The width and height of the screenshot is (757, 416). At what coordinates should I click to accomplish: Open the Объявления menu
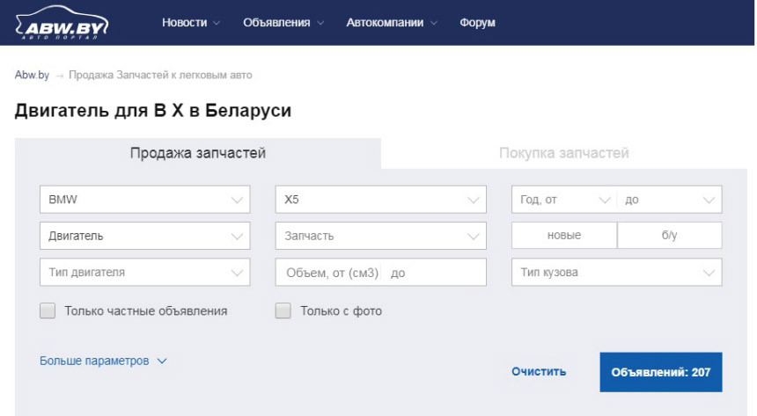(276, 23)
